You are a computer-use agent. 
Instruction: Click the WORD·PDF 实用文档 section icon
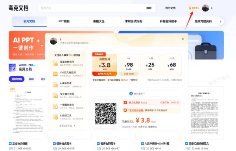(x=12, y=67)
